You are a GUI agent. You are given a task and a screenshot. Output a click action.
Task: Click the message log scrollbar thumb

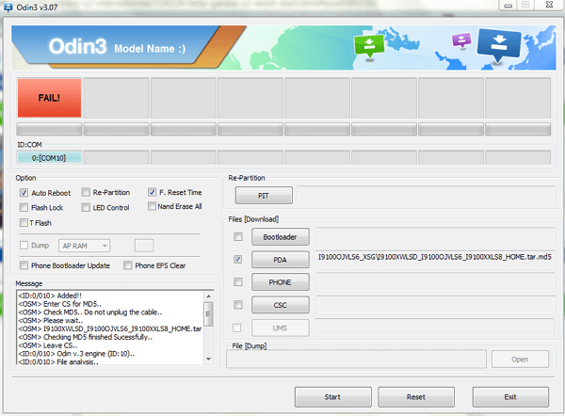point(209,314)
